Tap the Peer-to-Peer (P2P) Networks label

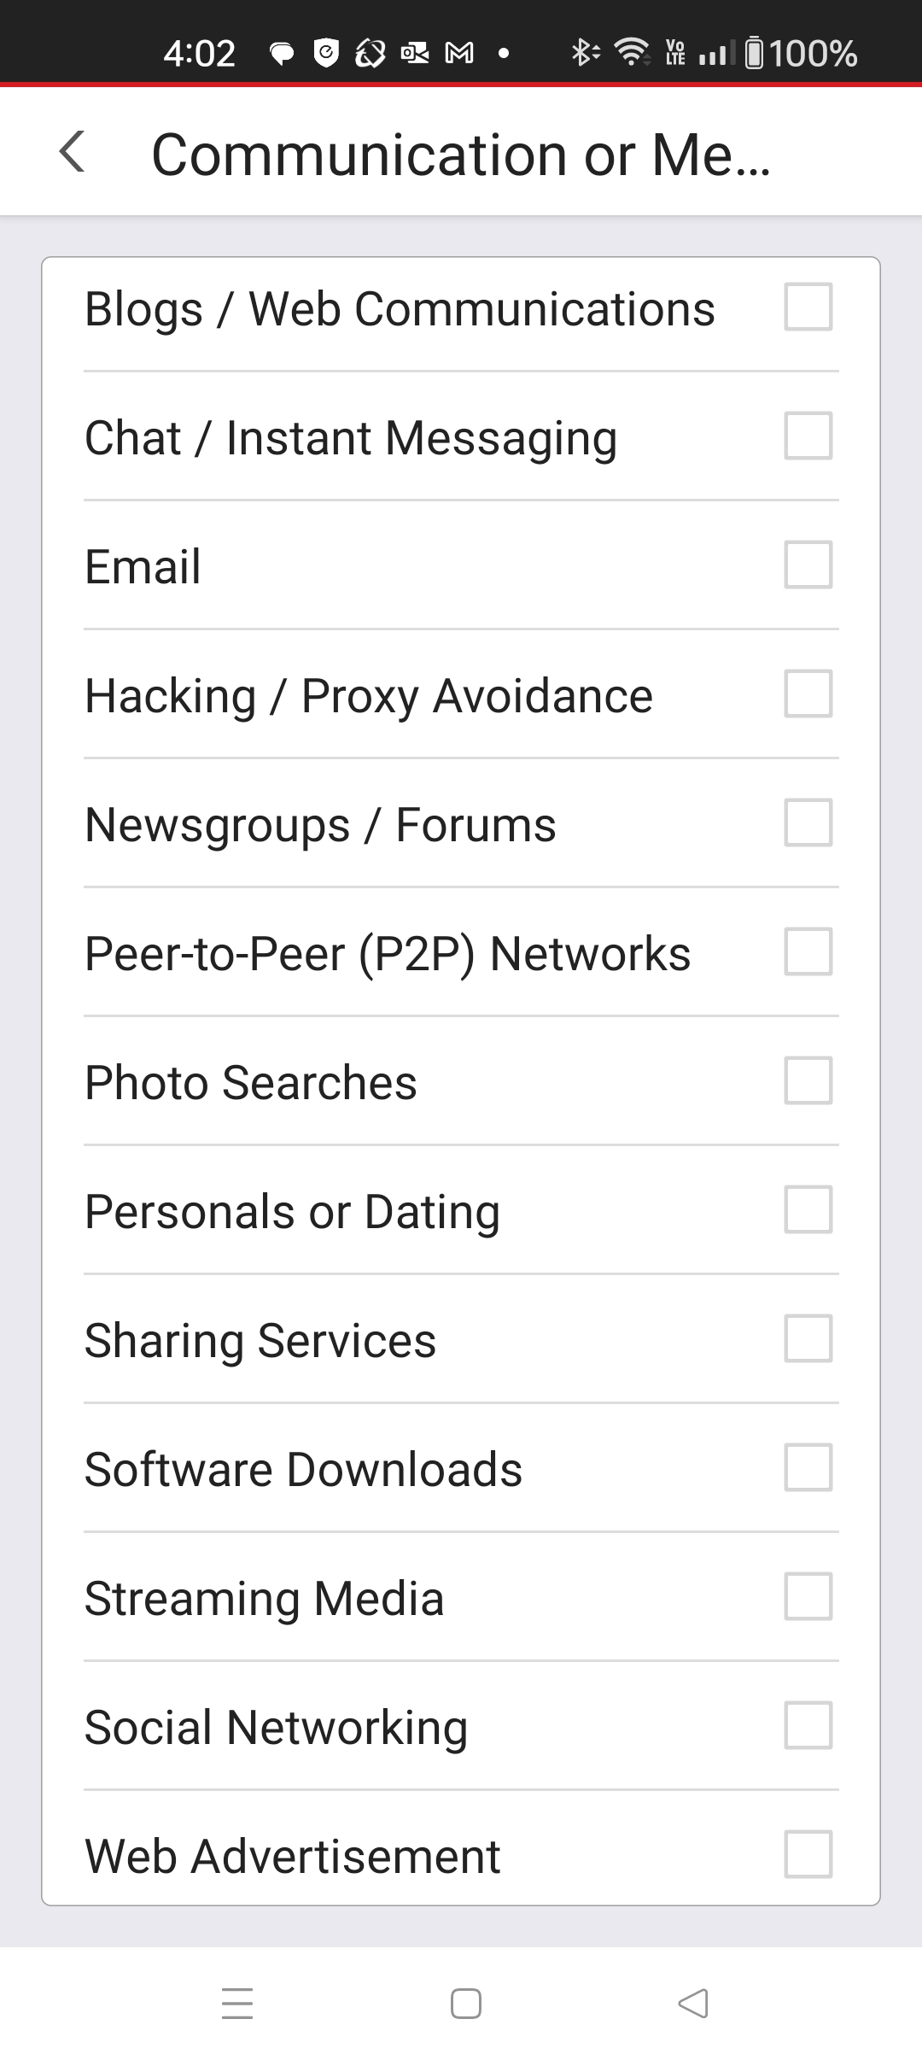click(388, 954)
